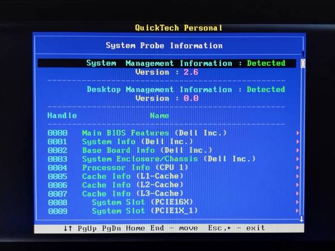Screen dimensions: 335x251
Task: Click the QuickTech Personal title
Action: [x=179, y=28]
